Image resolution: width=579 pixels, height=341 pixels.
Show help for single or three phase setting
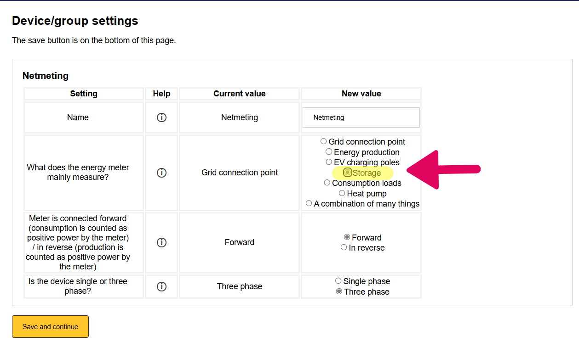[x=161, y=286]
